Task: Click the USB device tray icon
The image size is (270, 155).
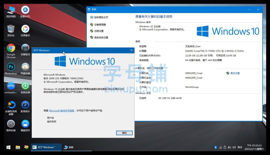Action: 225,147
